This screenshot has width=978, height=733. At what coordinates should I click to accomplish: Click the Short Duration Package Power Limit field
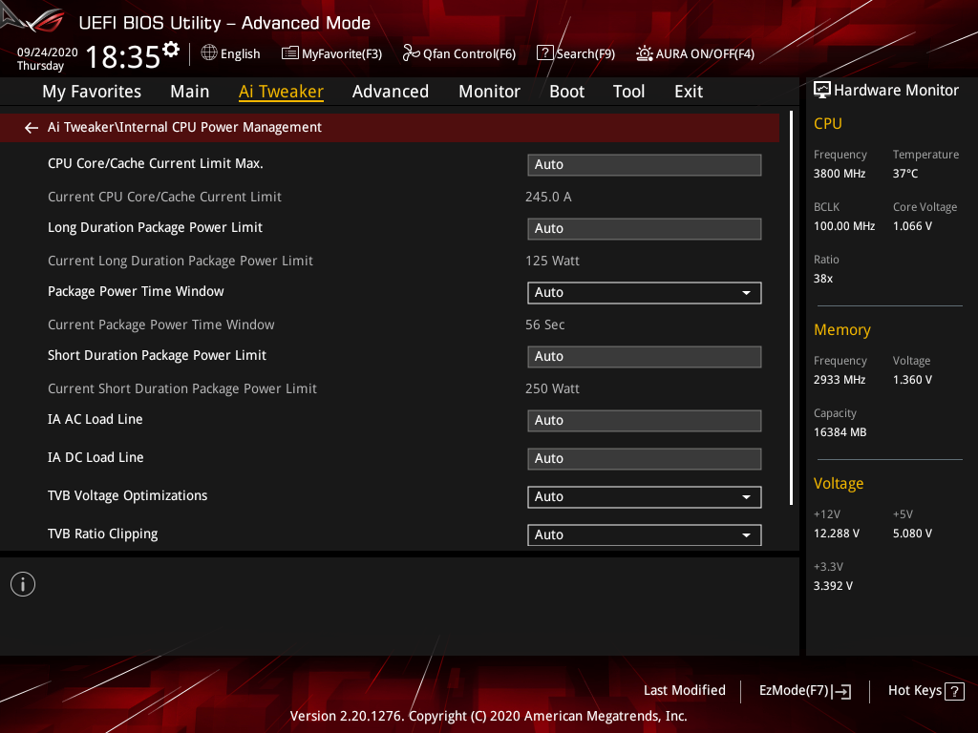pos(645,357)
